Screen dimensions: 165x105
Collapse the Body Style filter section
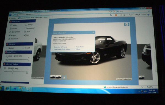point(34,21)
